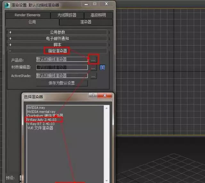205x183 pixels.
Task: Click the renderer list scroll up arrow
Action: (107, 108)
